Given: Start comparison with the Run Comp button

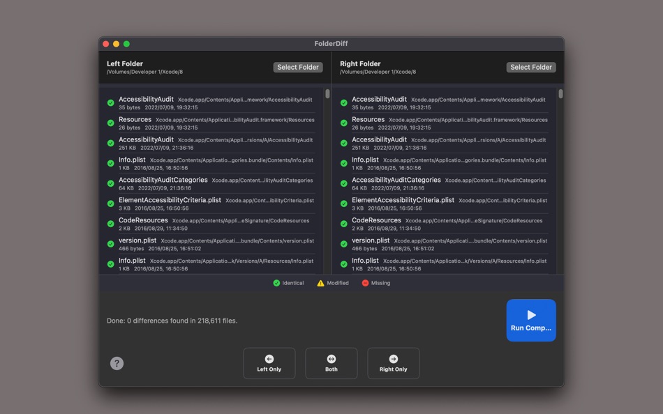Looking at the screenshot, I should 531,320.
